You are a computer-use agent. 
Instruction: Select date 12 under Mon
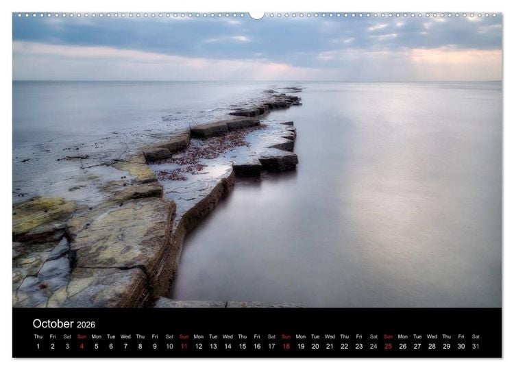(x=199, y=347)
